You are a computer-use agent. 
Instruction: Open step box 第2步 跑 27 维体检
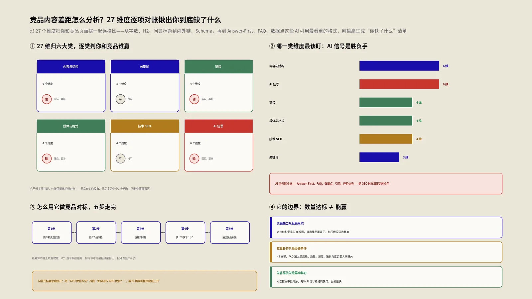[96, 233]
